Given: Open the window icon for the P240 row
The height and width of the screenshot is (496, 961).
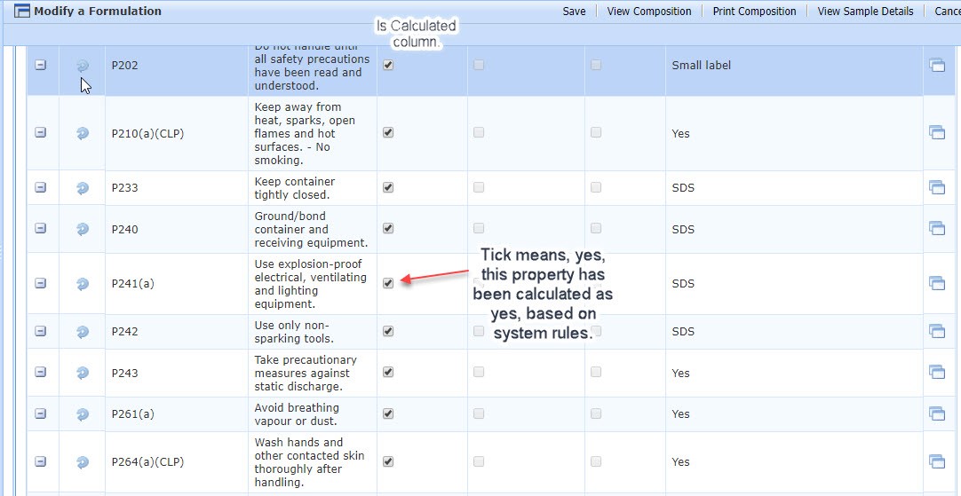Looking at the screenshot, I should (937, 228).
